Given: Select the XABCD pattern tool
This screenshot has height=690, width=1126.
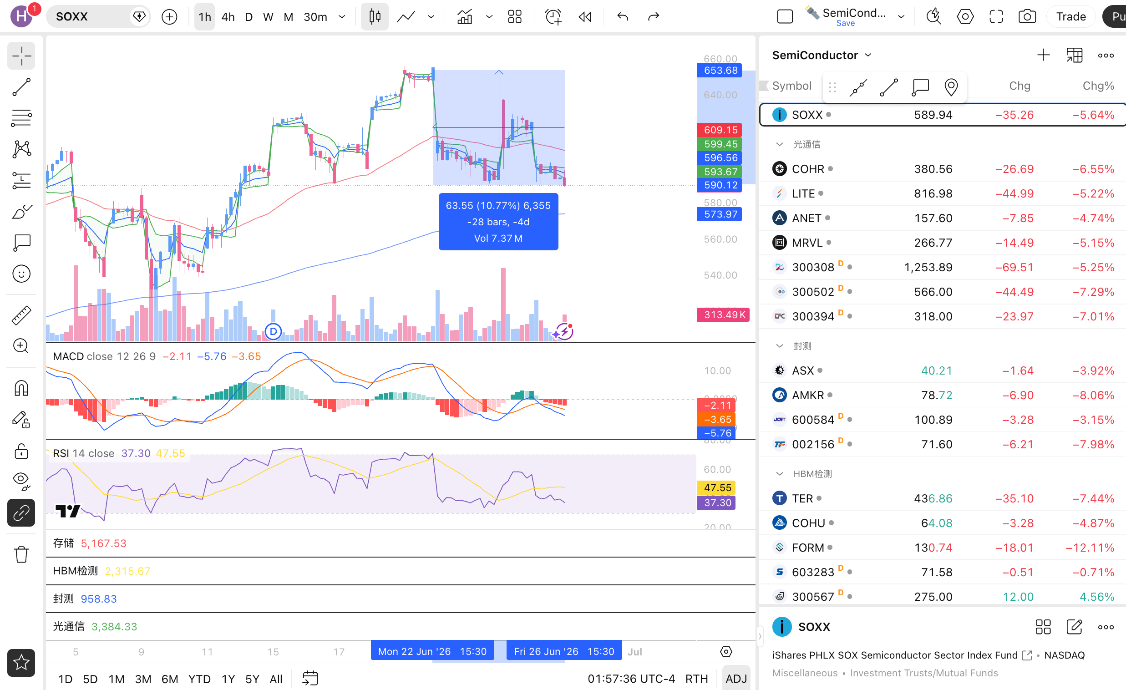Looking at the screenshot, I should pos(21,149).
